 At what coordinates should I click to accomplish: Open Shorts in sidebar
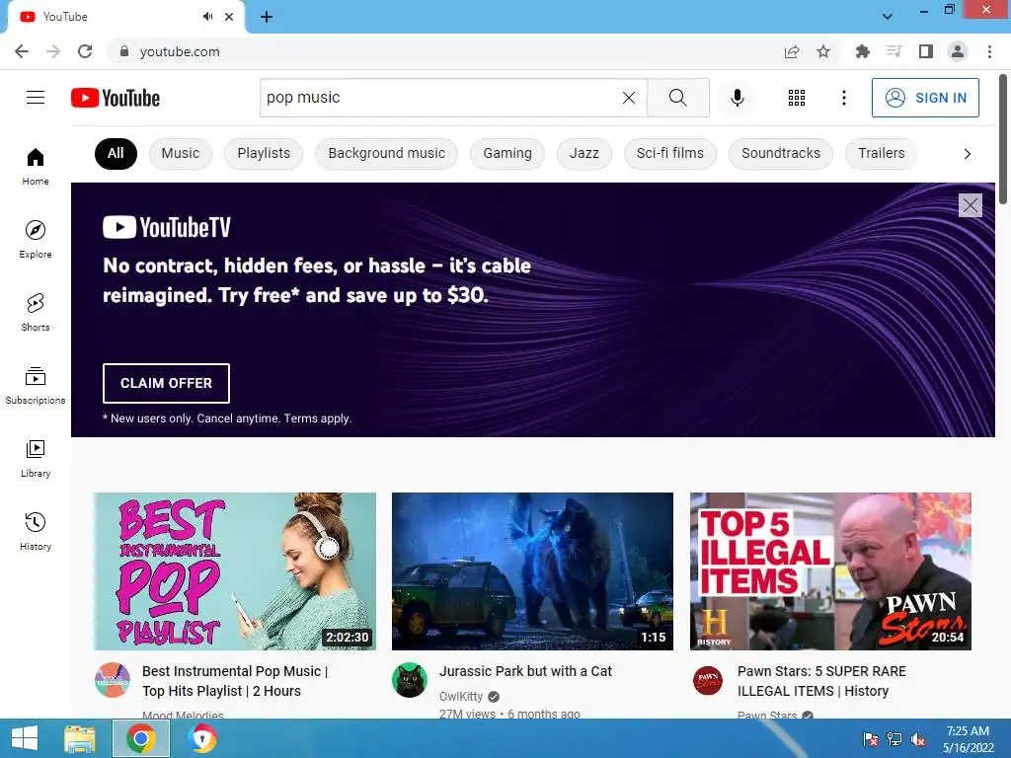(x=36, y=313)
